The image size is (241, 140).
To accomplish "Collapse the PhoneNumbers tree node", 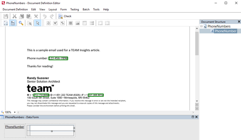I will pyautogui.click(x=202, y=26).
